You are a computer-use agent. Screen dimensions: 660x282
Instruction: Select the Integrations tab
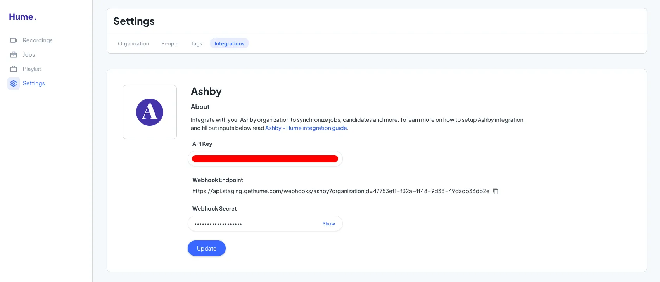click(229, 43)
